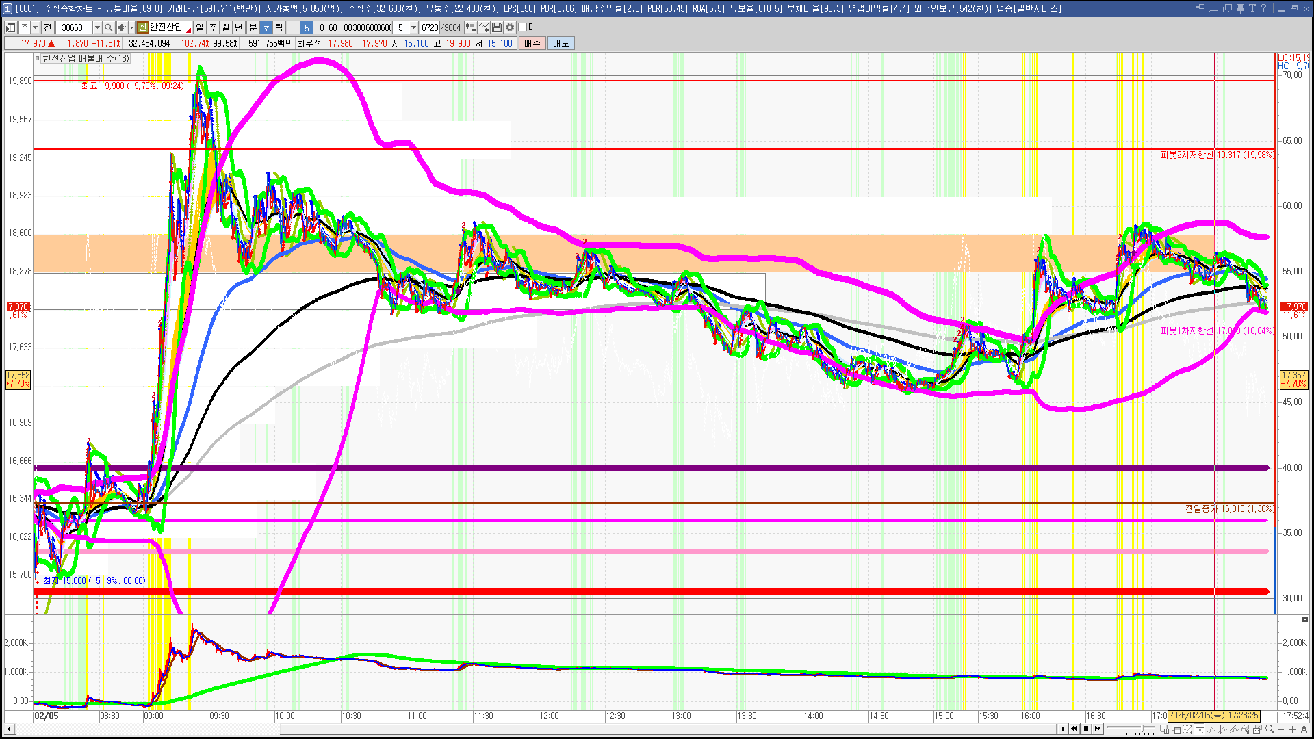This screenshot has width=1314, height=739.
Task: Expand the interval value 5 dropdown
Action: click(413, 27)
